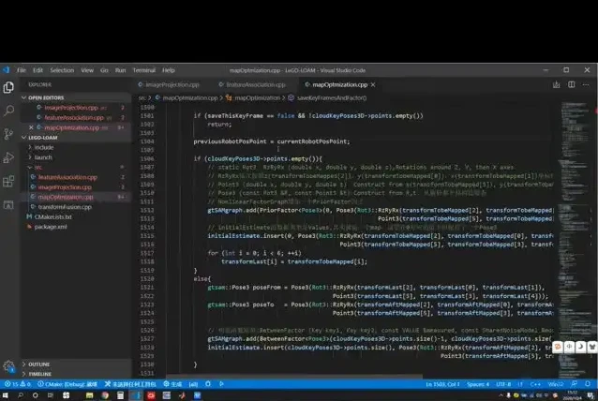This screenshot has height=401, width=598.
Task: Expand the launch folder
Action: [44, 157]
